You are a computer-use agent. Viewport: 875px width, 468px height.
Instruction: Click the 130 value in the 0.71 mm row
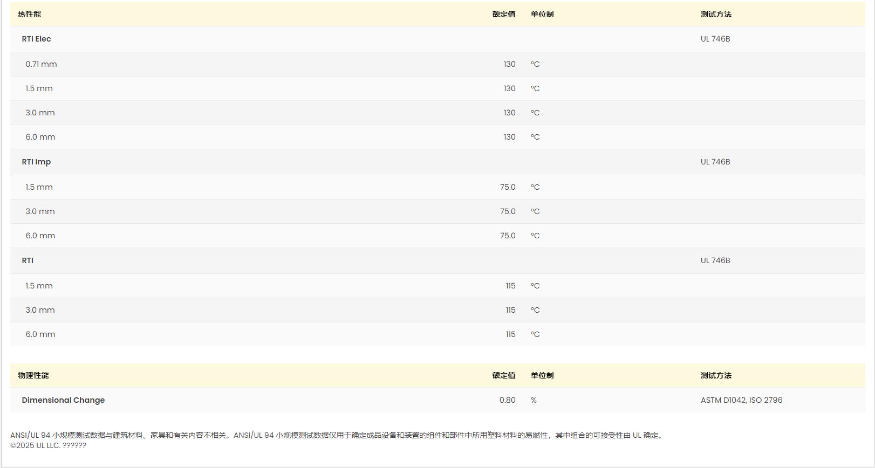(x=509, y=64)
